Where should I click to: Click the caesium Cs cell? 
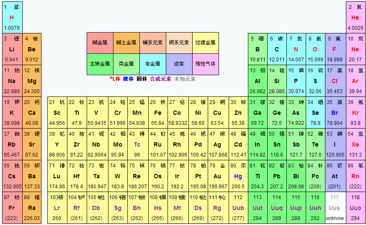pos(13,176)
